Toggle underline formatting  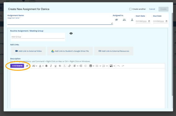pyautogui.click(x=55, y=66)
